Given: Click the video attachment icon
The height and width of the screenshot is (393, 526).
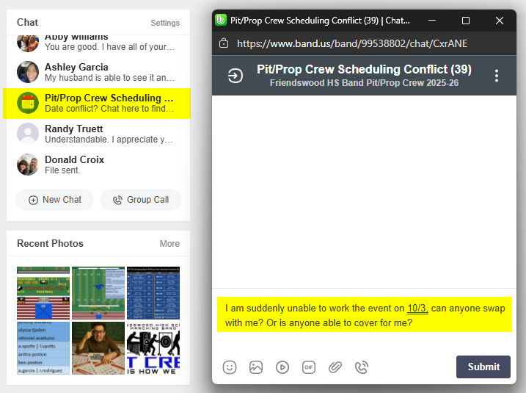Looking at the screenshot, I should 282,367.
